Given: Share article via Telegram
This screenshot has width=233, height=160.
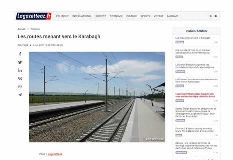Looking at the screenshot, I should coord(20,95).
